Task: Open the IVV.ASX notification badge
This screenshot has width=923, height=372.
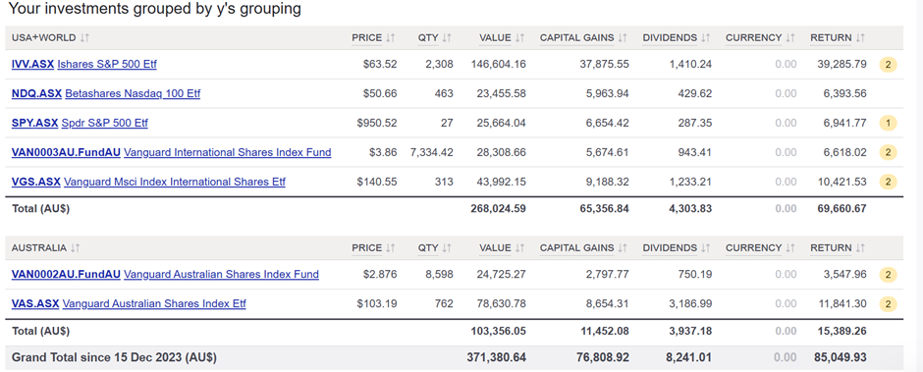Action: coord(889,64)
